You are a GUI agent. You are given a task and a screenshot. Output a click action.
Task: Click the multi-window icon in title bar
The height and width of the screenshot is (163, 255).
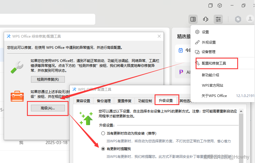[211, 5]
